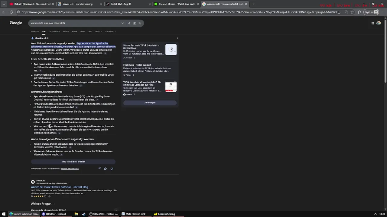
Task: Click the 'TikTok kann kein Video abspielen' thumbnail
Action: click(x=171, y=87)
